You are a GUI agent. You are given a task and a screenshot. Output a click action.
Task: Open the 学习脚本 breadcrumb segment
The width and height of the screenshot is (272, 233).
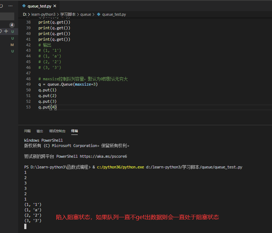(68, 14)
